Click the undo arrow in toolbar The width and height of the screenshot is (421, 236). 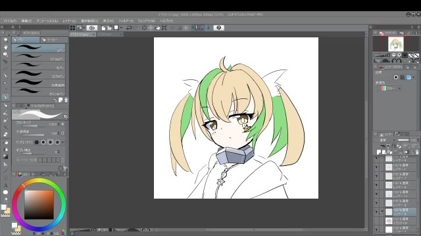pyautogui.click(x=129, y=28)
